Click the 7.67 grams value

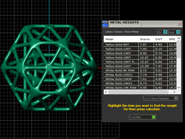(143, 44)
